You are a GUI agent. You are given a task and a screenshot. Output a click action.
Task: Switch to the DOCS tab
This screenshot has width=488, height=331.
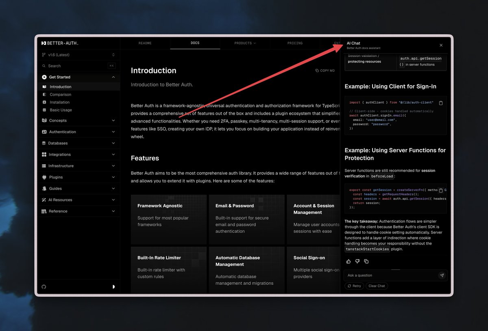click(x=195, y=43)
